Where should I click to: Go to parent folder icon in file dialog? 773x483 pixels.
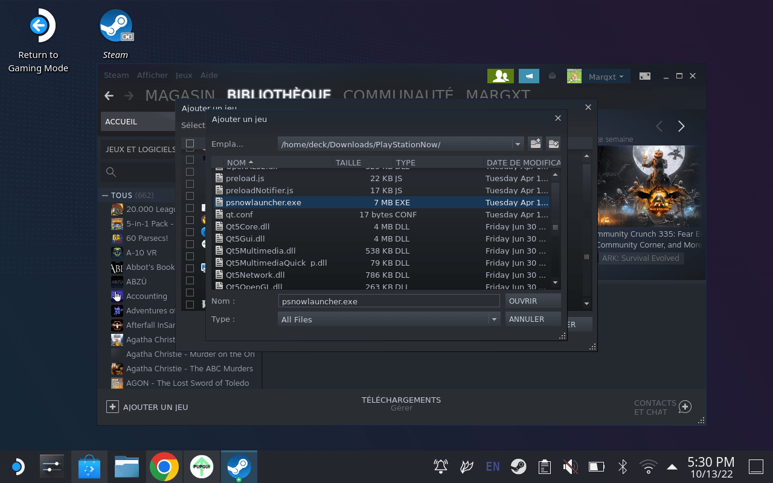pos(535,144)
